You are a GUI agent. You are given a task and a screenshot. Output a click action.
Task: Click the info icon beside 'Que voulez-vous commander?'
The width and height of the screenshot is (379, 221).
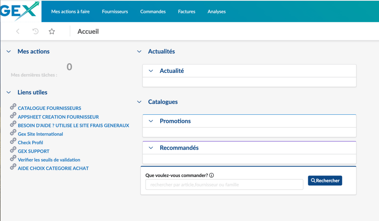tap(212, 175)
